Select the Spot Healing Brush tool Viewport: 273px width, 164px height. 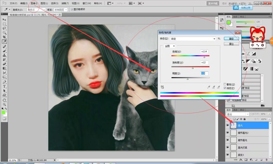4,47
